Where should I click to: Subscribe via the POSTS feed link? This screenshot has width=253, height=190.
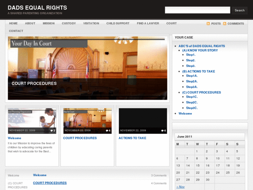coord(216,24)
